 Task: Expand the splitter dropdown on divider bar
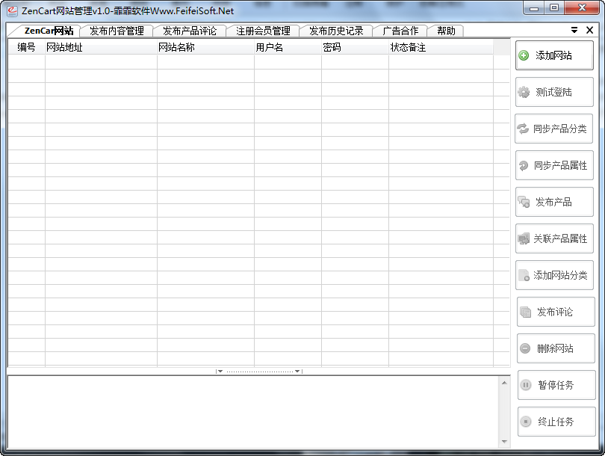coord(297,370)
